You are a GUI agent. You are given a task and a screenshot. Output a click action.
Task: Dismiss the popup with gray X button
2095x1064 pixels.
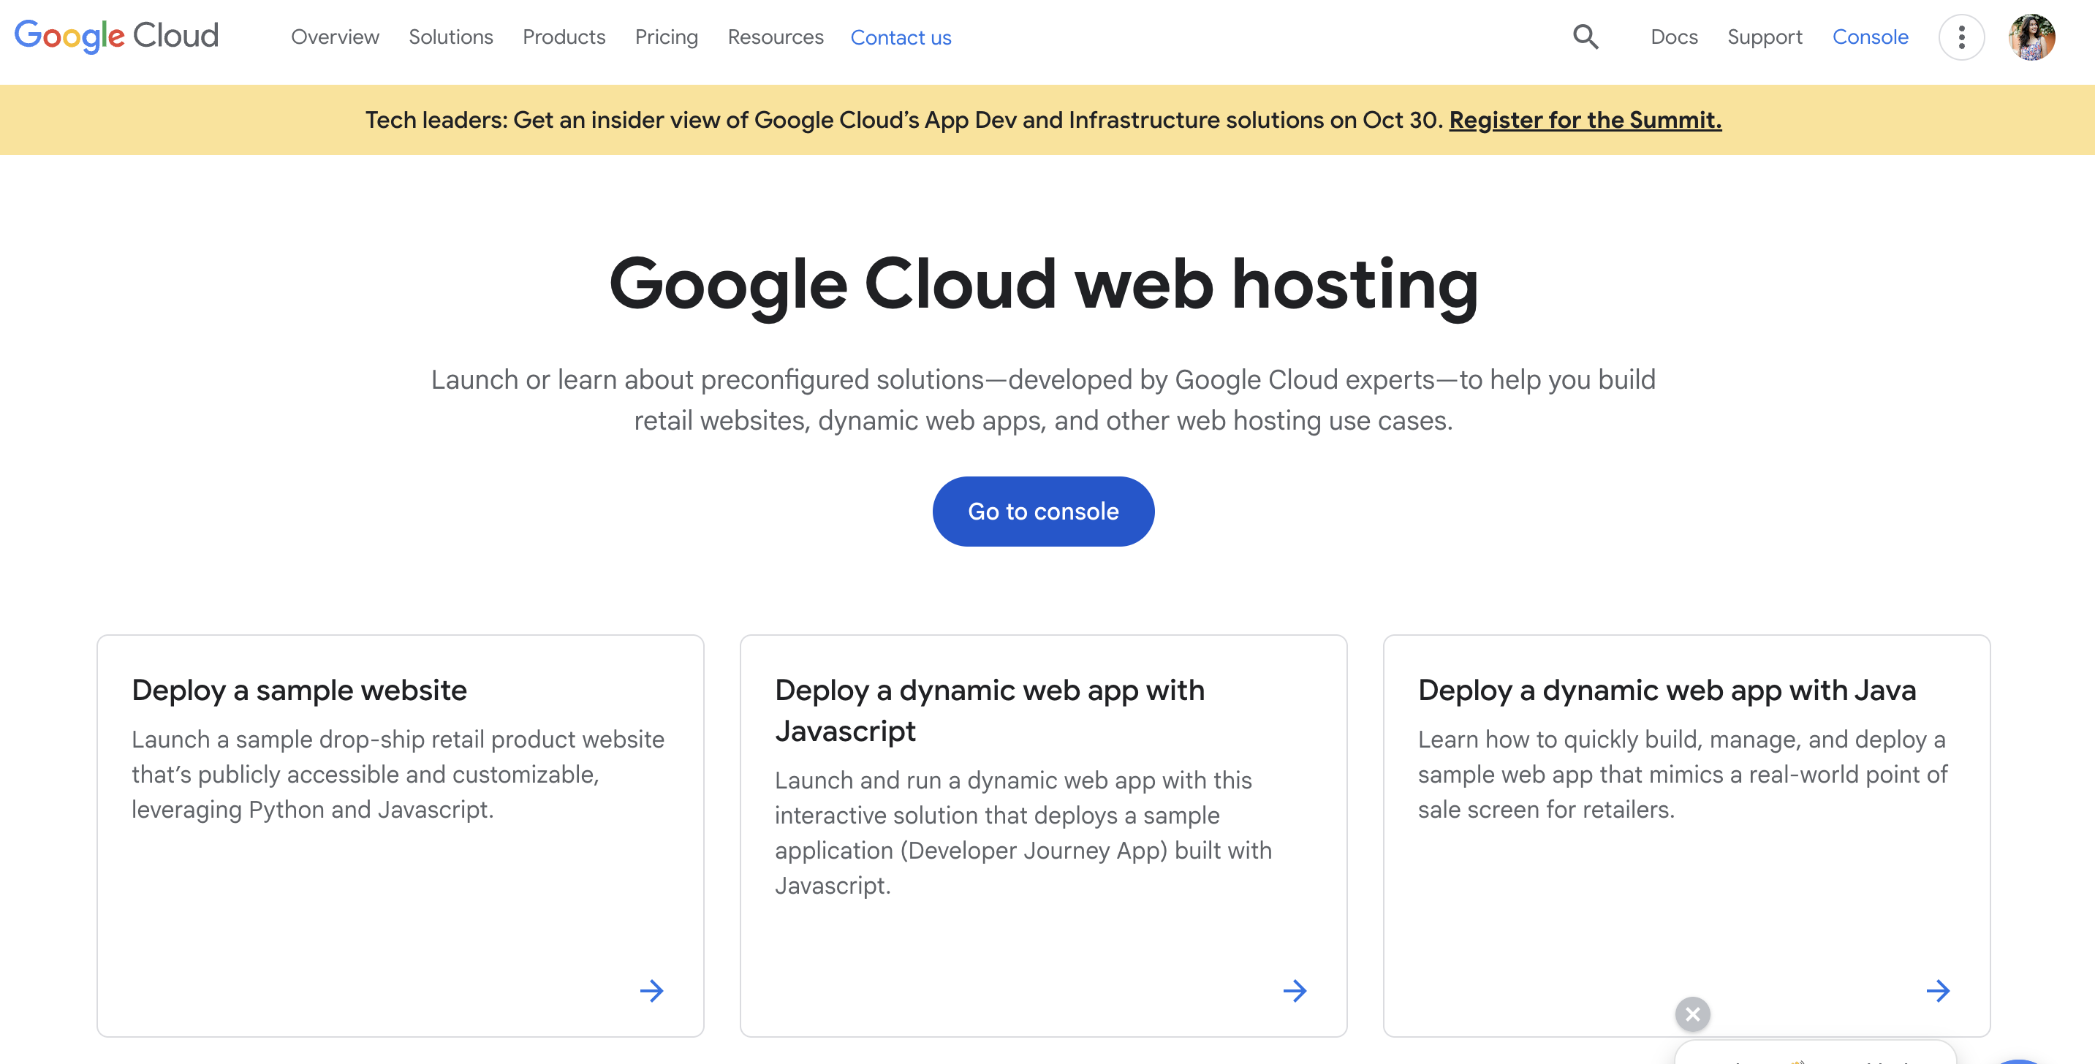1692,1014
